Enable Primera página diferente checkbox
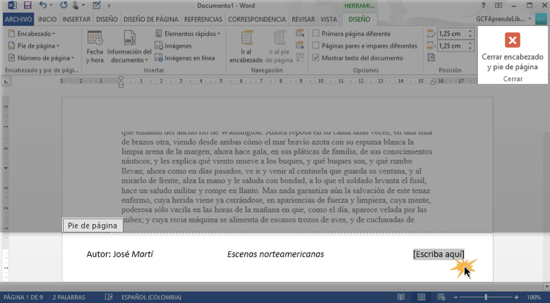The width and height of the screenshot is (550, 303). [x=316, y=33]
